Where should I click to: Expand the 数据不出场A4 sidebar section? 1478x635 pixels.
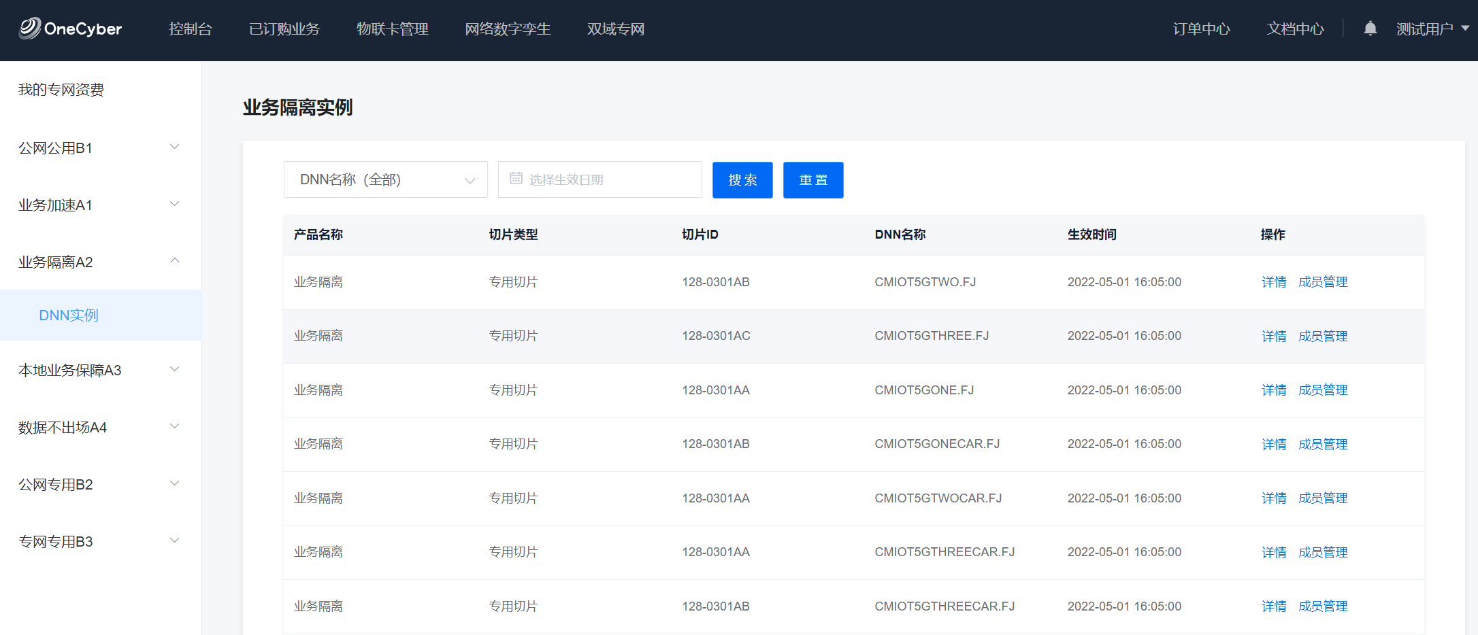(100, 427)
